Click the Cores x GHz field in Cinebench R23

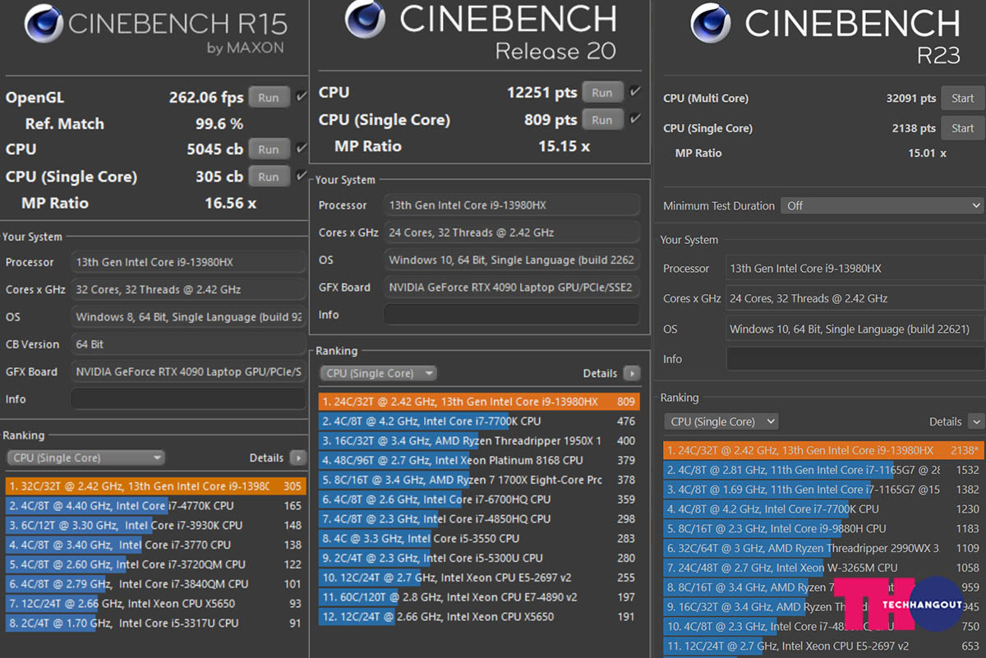(x=855, y=298)
